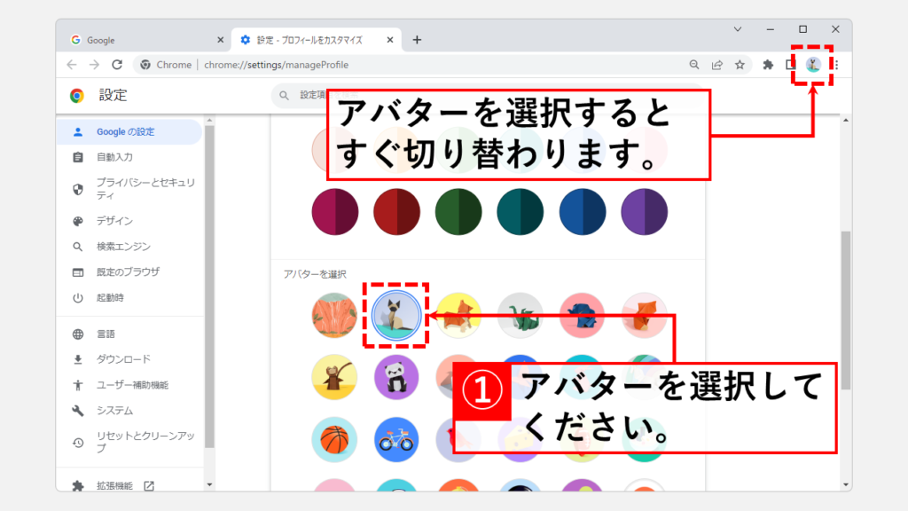
Task: Click the address bar URL chrome://settings/manageProfile
Action: click(x=277, y=65)
